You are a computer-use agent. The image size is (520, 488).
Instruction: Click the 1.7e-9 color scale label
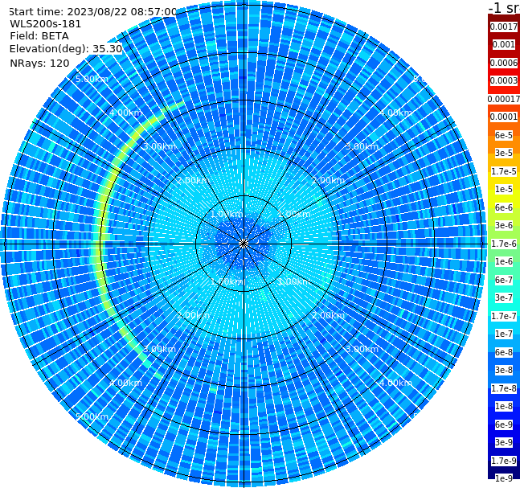504,461
